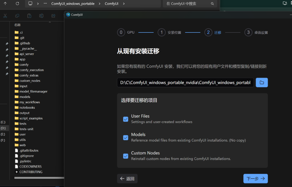Click the Paste icon in the toolbar
Screen dimensions: 292x187
tap(29, 16)
